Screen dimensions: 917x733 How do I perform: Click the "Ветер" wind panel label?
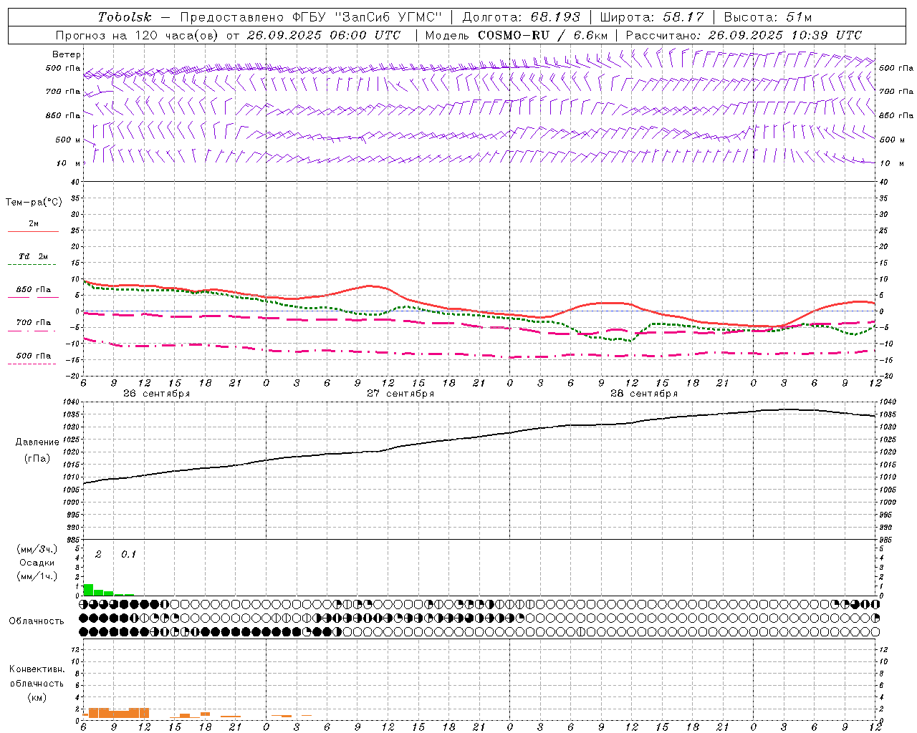point(67,54)
